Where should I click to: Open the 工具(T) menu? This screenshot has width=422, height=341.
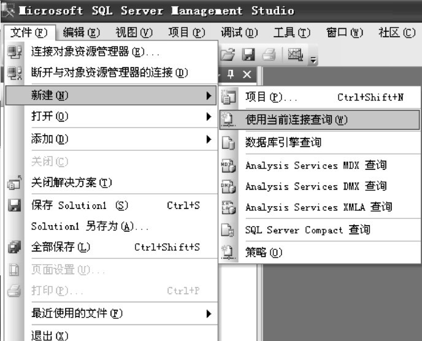click(292, 33)
